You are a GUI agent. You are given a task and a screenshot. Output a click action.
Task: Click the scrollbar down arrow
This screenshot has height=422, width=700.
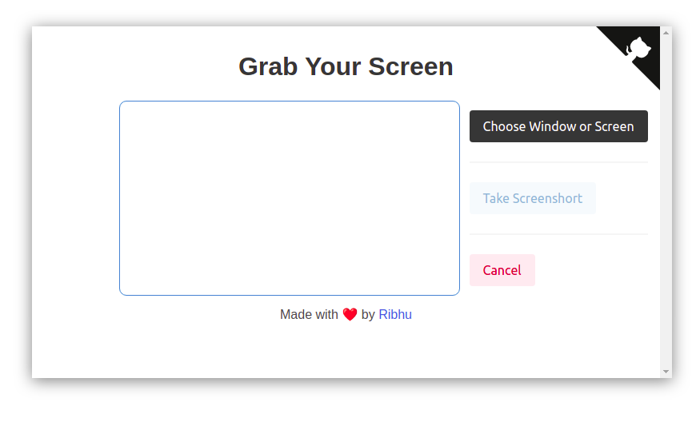click(x=666, y=371)
